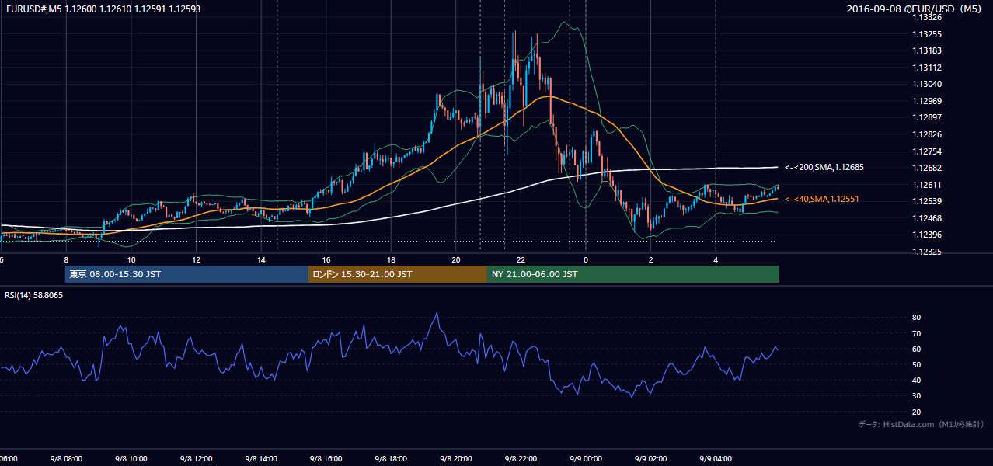Click RSI scale value 20
Image resolution: width=993 pixels, height=466 pixels.
point(917,412)
